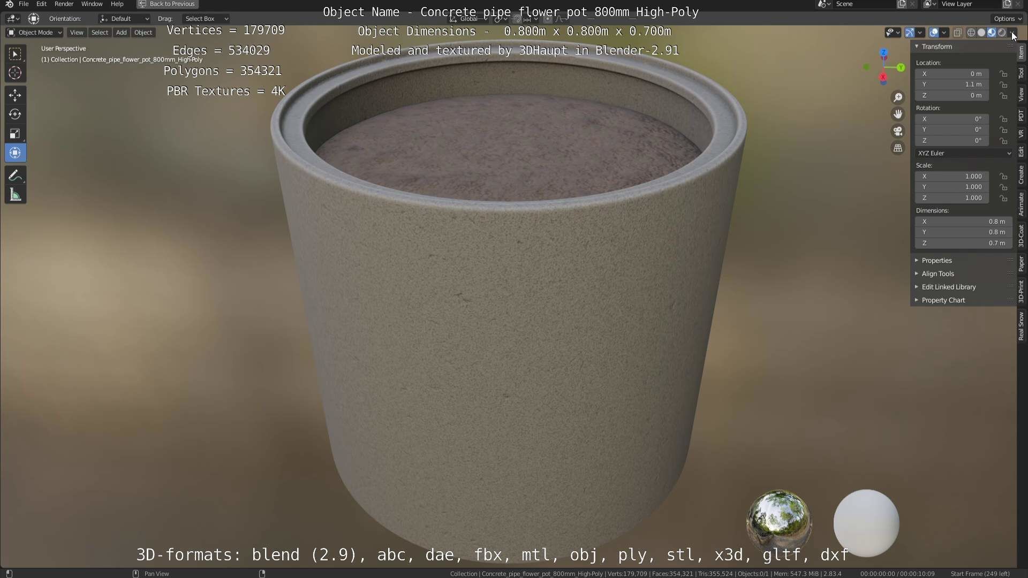
Task: Switch to Rendered shading
Action: point(1002,33)
